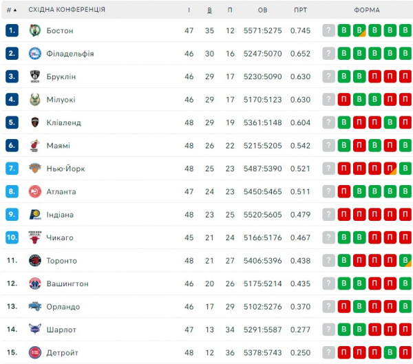413x364 pixels.
Task: Click the Atlanta Hawks team logo
Action: [35, 191]
